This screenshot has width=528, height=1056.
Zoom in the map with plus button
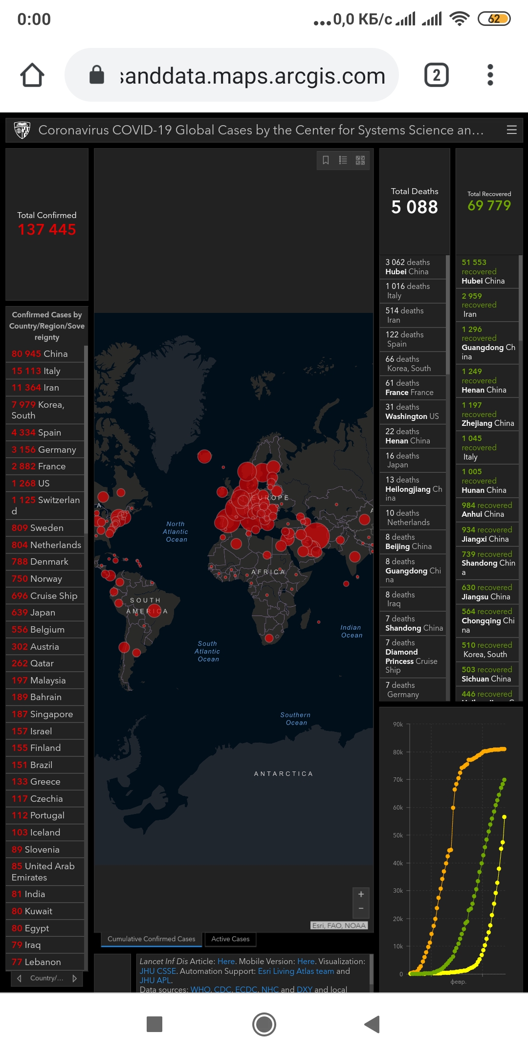coord(361,894)
